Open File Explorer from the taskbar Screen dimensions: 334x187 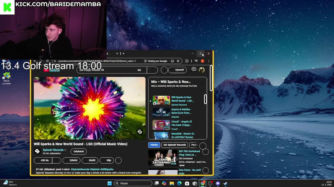(x=172, y=183)
